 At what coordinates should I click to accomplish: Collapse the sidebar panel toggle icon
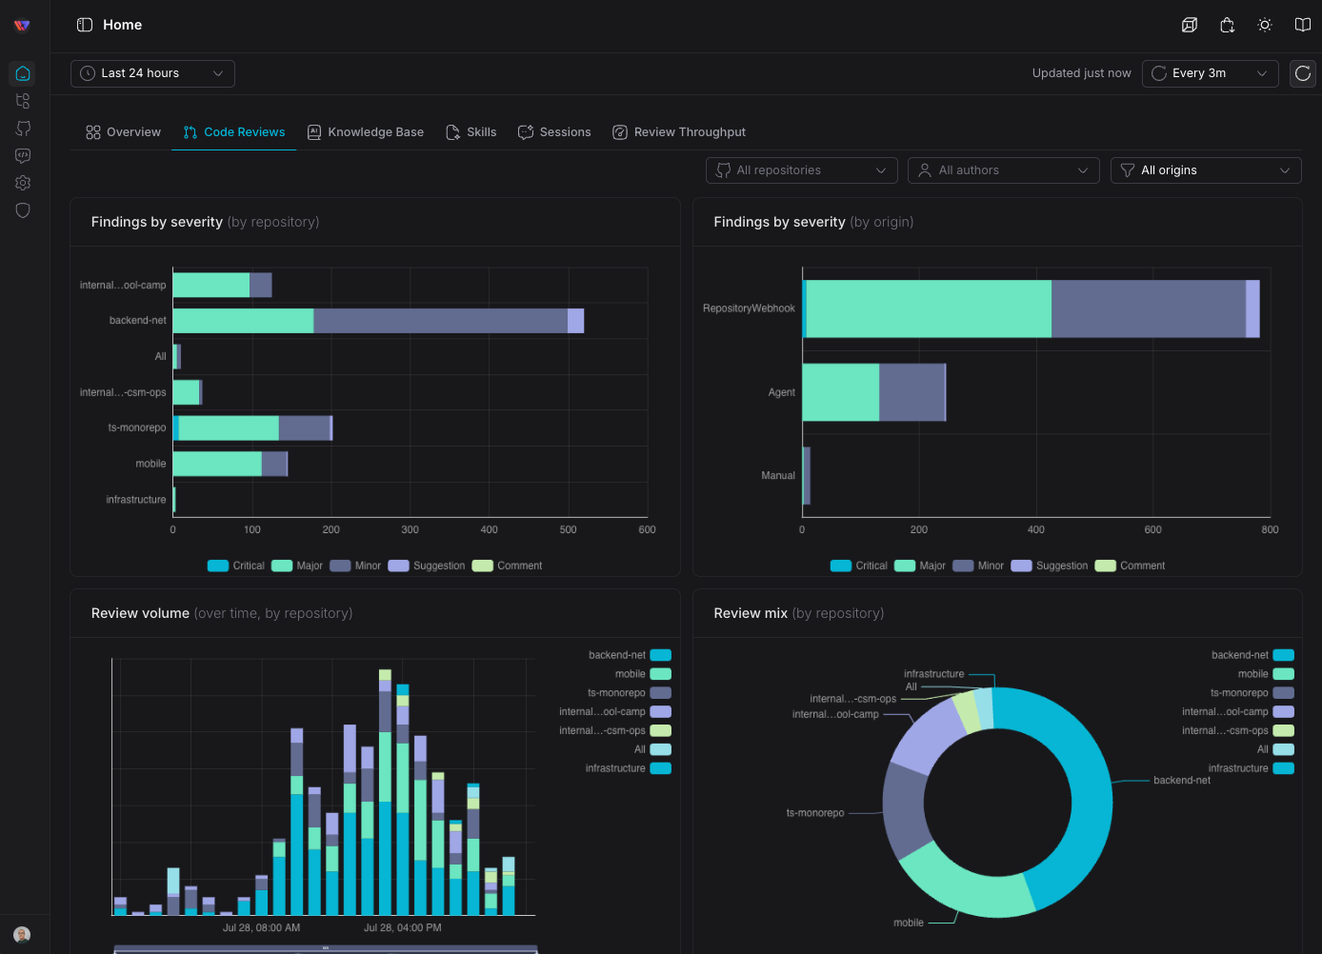tap(85, 25)
